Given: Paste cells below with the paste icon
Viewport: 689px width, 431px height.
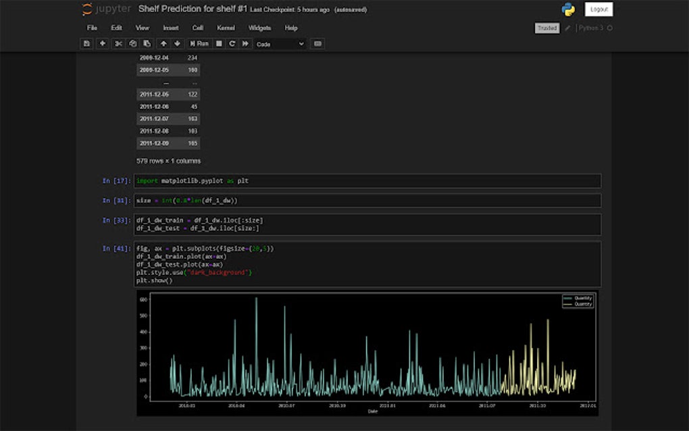Looking at the screenshot, I should [x=147, y=43].
